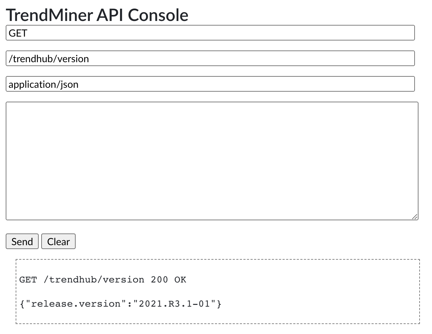
Task: Click GET at start of response log
Action: pos(28,280)
